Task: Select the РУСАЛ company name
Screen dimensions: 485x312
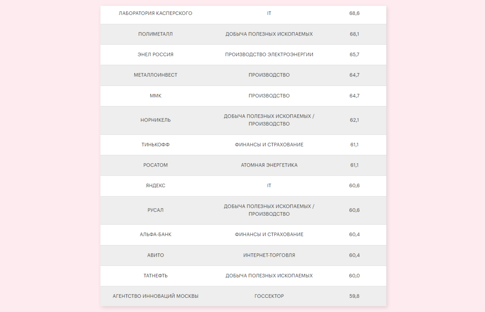Action: pyautogui.click(x=155, y=210)
